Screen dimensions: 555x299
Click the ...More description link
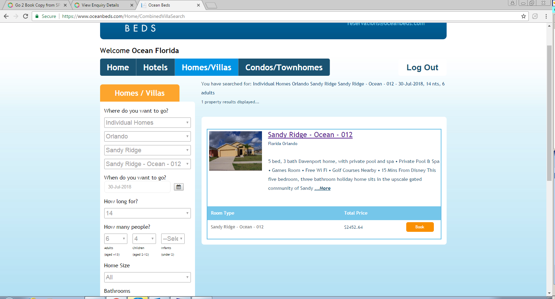point(322,188)
